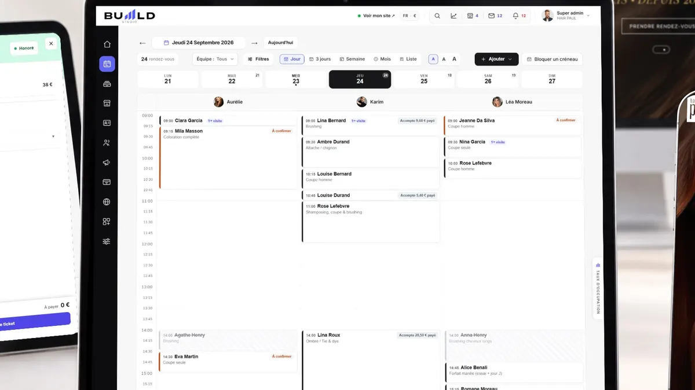Screen dimensions: 695x390
Task: Open Lina Roux ombré appointment
Action: 370,360
